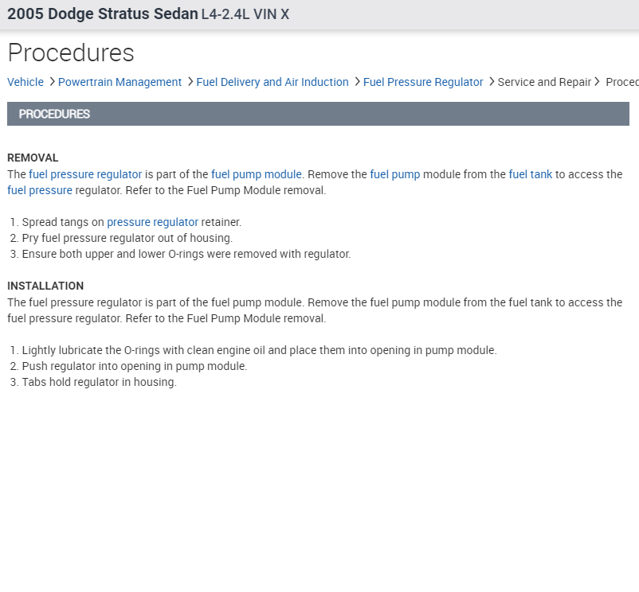639x592 pixels.
Task: Click the chevron after Fuel Pressure Regulator breadcrumb
Action: 491,82
